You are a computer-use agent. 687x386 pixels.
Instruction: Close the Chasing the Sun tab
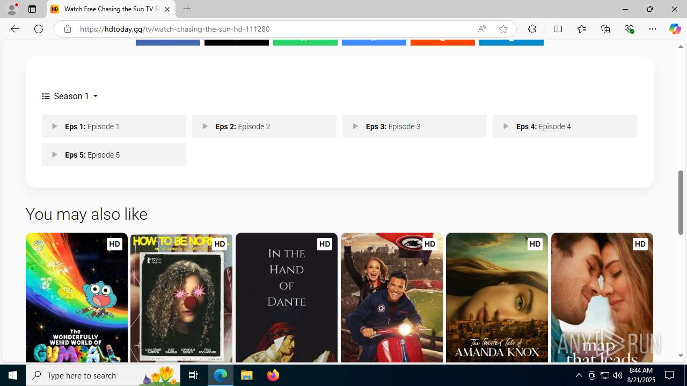[167, 9]
